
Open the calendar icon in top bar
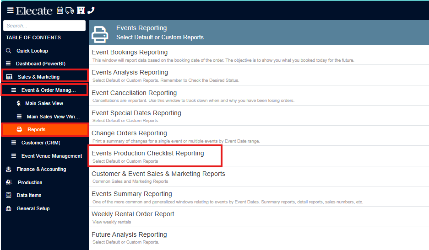(60, 11)
